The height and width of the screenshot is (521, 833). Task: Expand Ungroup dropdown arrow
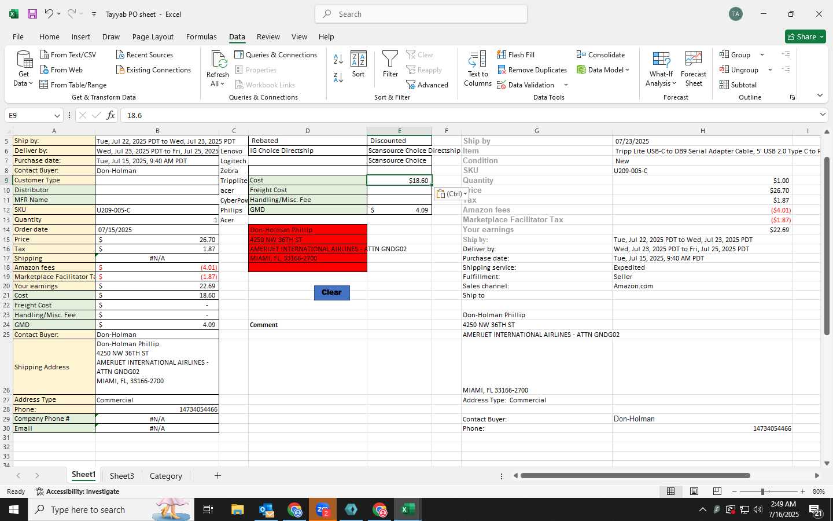point(770,70)
